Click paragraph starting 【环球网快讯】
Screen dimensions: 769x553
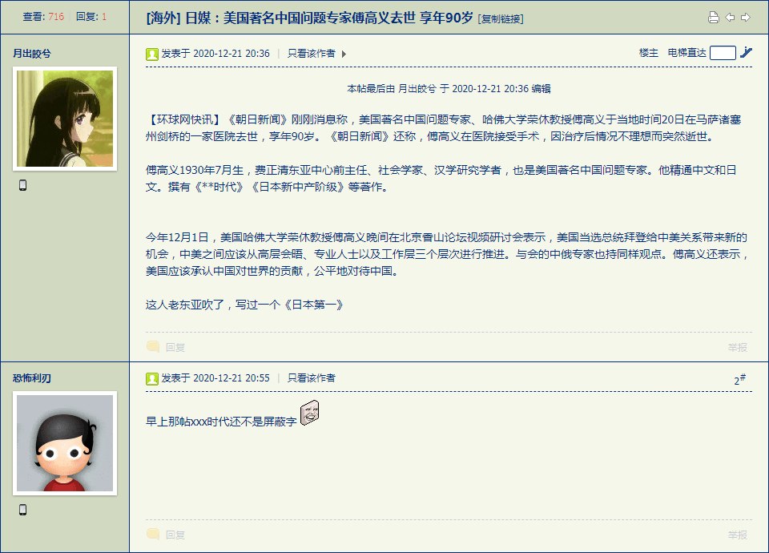click(x=443, y=128)
